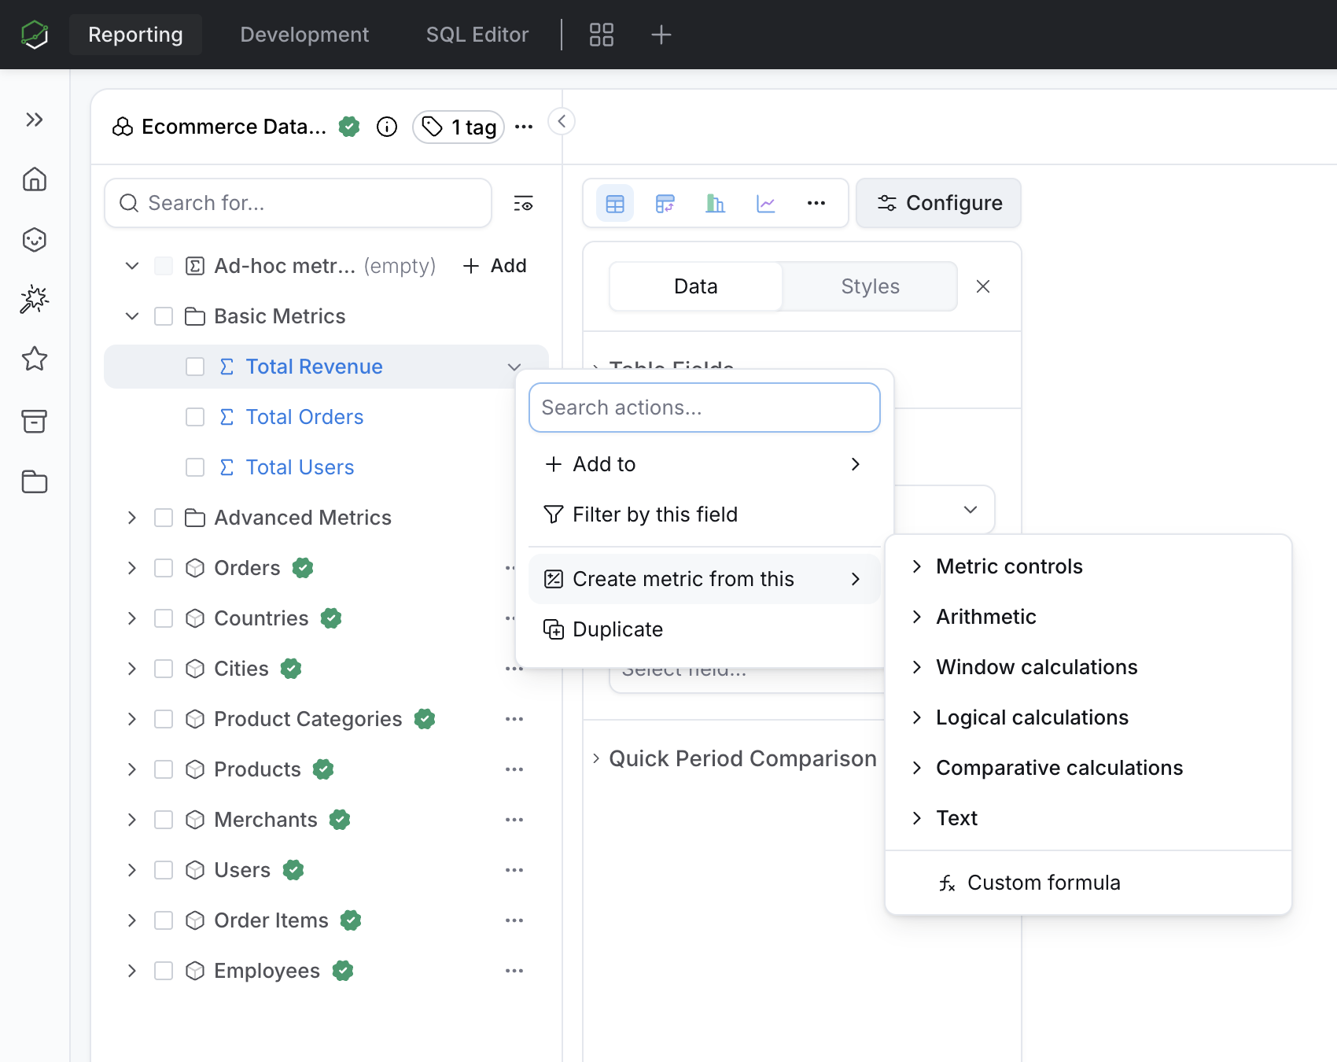Check the Users model checkbox
This screenshot has width=1337, height=1062.
pyautogui.click(x=164, y=870)
